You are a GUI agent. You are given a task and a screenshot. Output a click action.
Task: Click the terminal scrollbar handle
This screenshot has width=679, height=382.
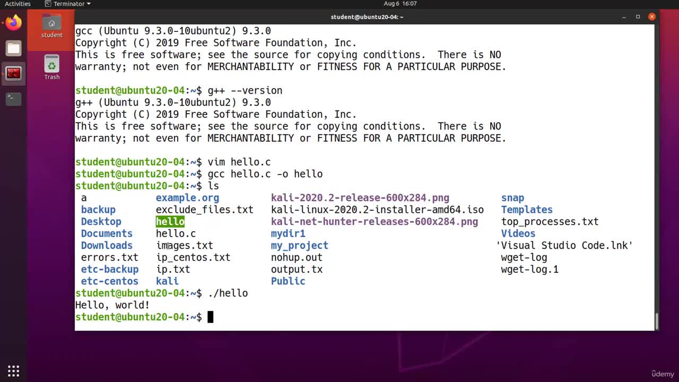pos(657,322)
